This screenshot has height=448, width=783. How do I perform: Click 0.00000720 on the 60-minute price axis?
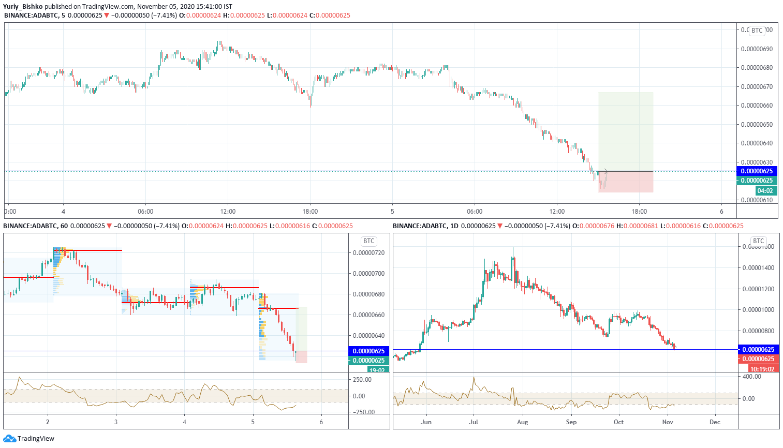click(x=369, y=253)
